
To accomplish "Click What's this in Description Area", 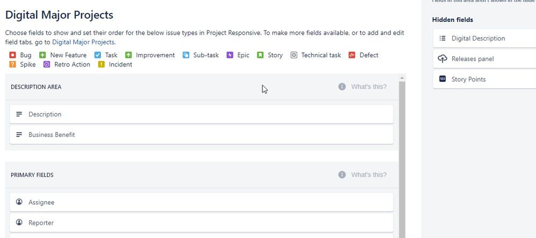I will coord(369,87).
